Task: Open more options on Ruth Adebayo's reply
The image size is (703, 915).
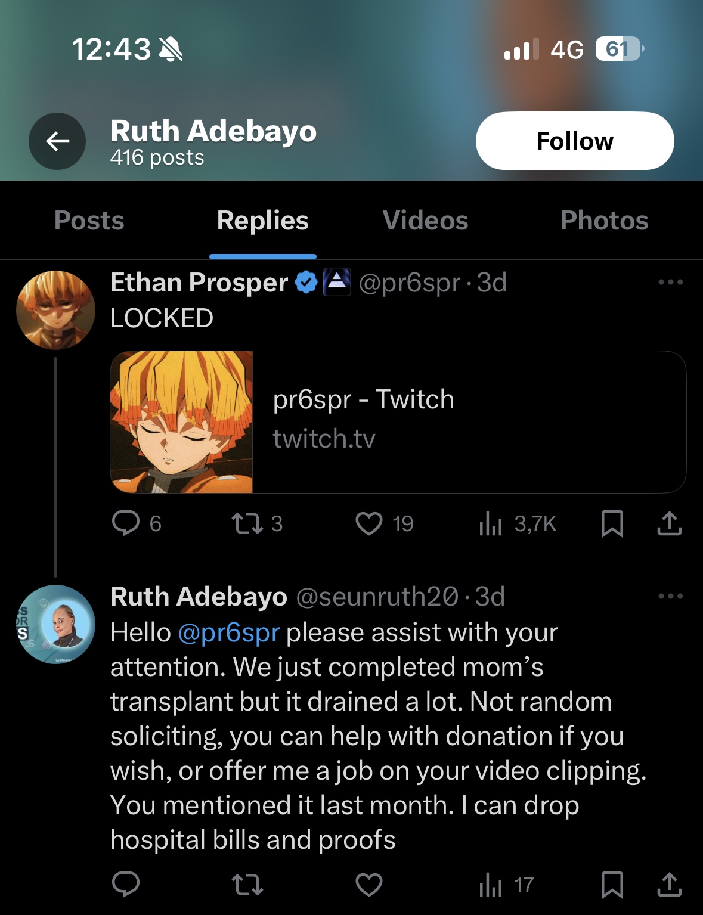Action: pos(670,596)
